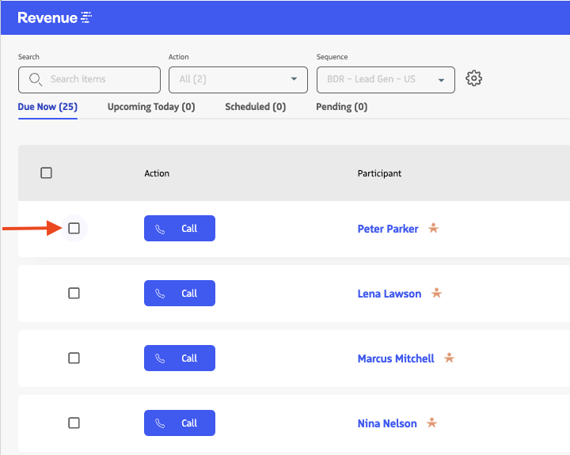Switch to Due Now (25) tab
570x455 pixels.
tap(47, 107)
